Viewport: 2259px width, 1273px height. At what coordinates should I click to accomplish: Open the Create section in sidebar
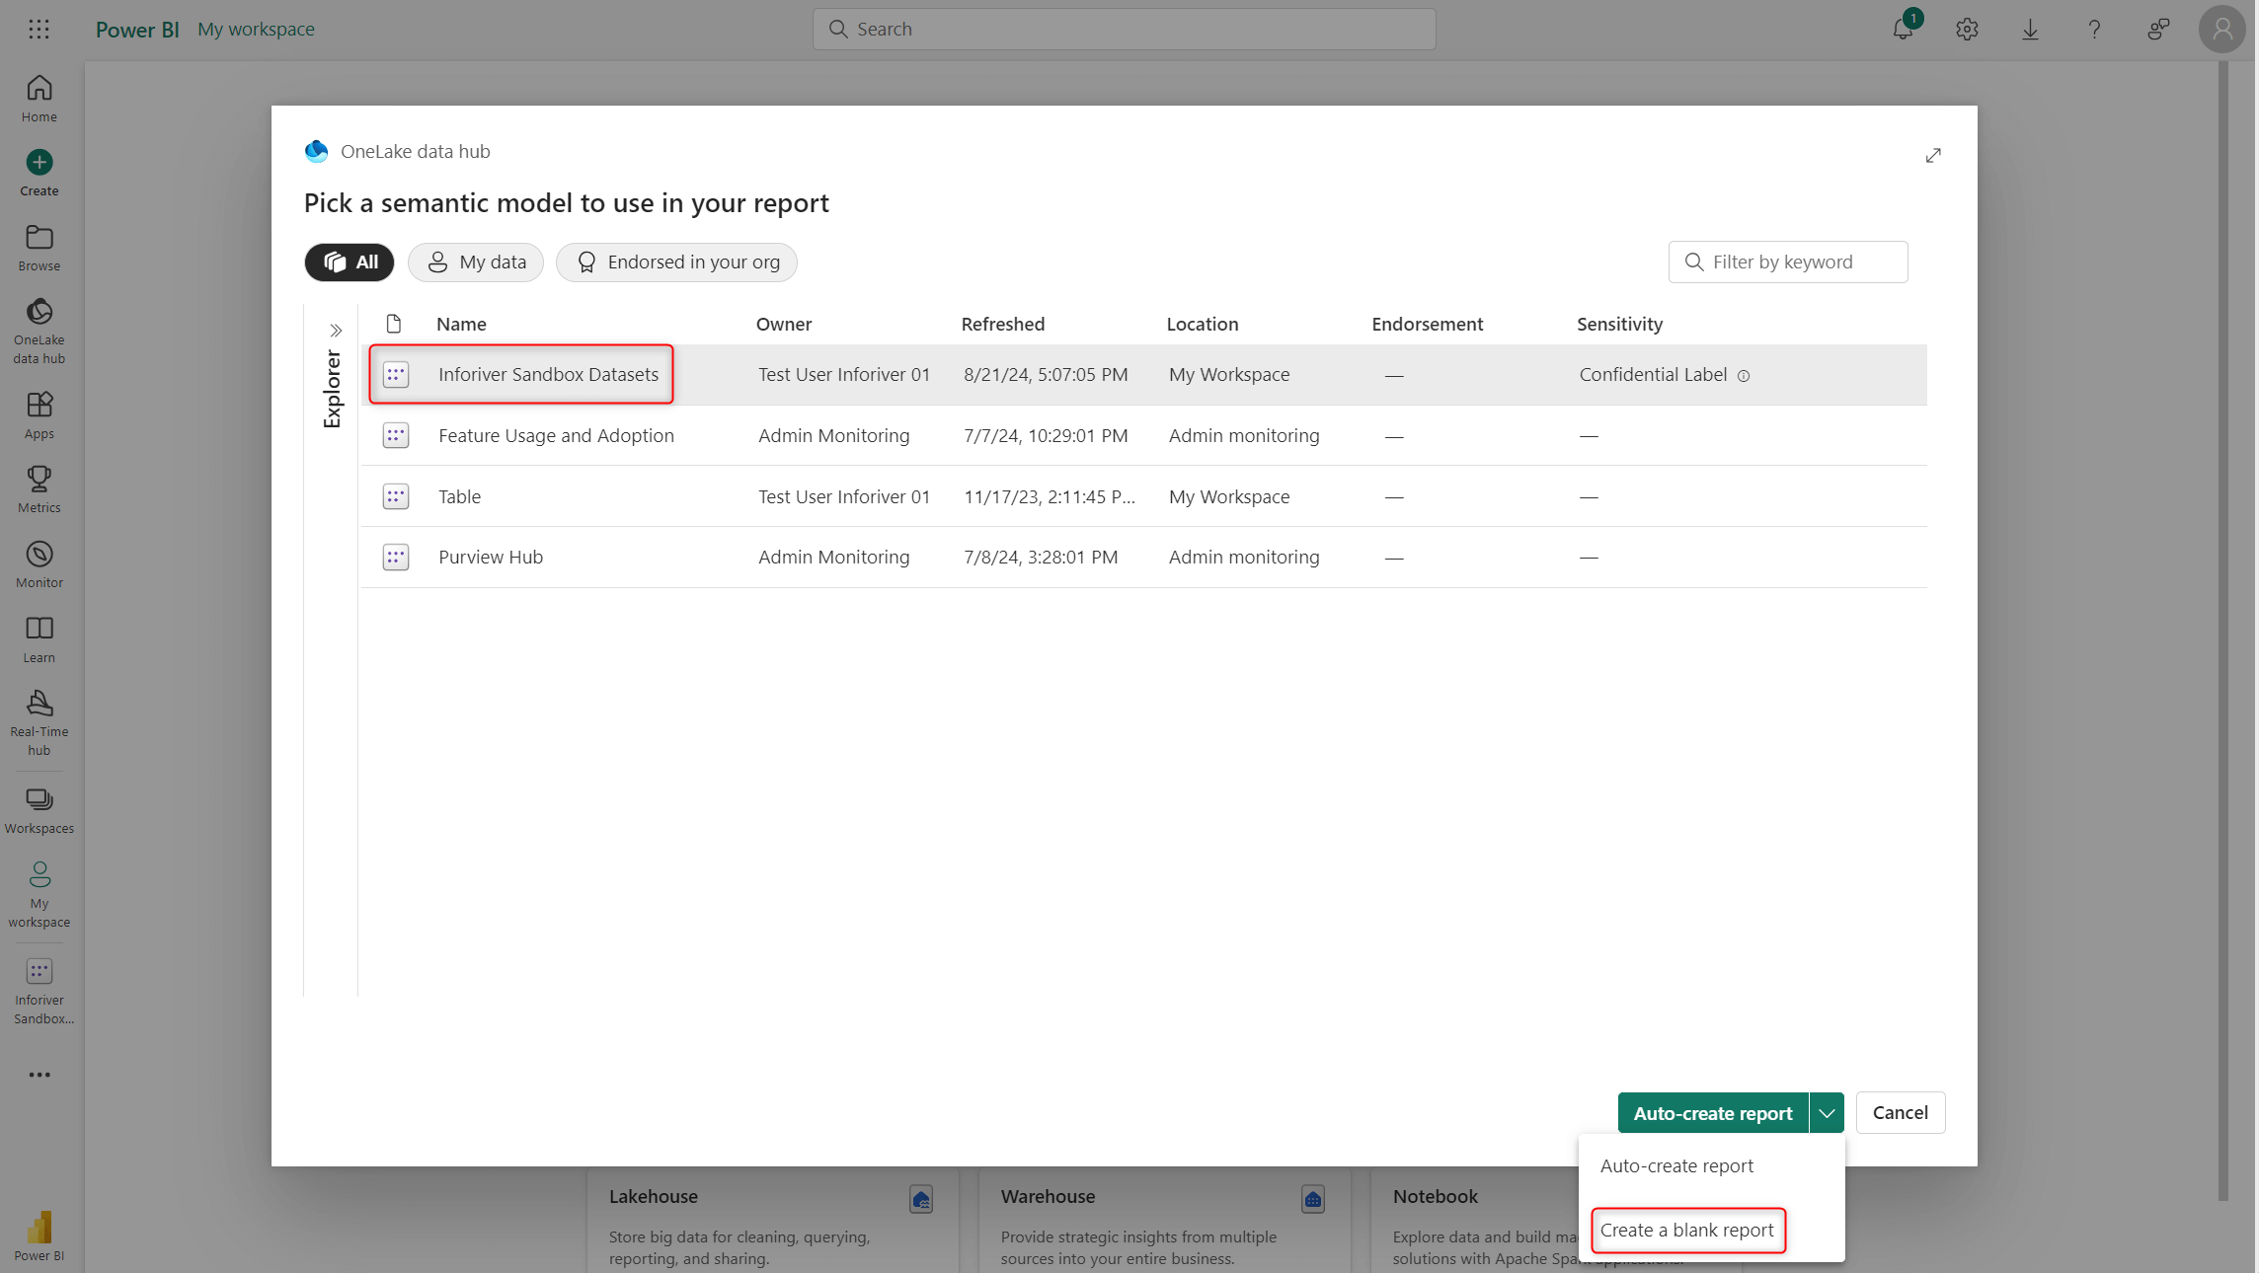pyautogui.click(x=39, y=173)
